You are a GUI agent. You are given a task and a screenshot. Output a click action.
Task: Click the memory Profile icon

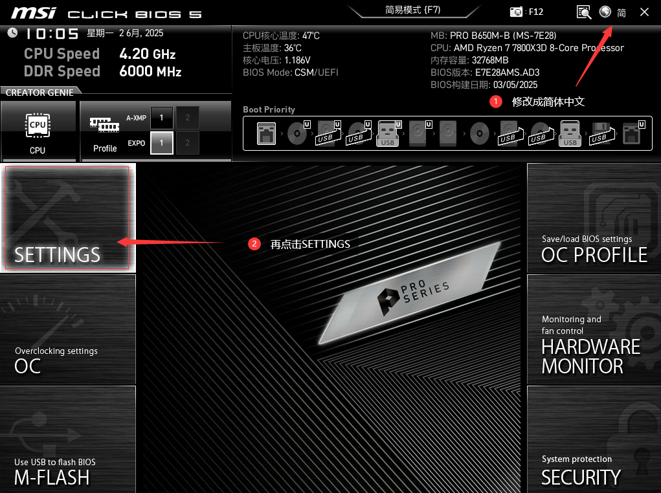tap(104, 131)
